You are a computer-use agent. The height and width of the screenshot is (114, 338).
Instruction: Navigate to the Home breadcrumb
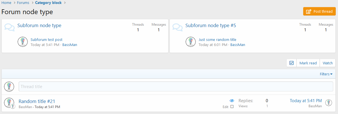[x=6, y=3]
